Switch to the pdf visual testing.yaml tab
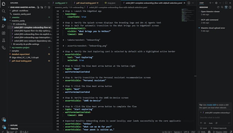The image size is (233, 133). coord(87,3)
